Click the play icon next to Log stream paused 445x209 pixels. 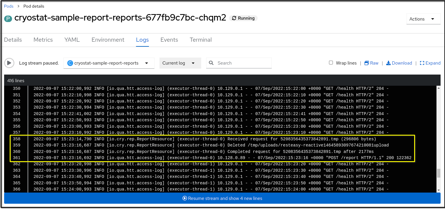[x=9, y=63]
